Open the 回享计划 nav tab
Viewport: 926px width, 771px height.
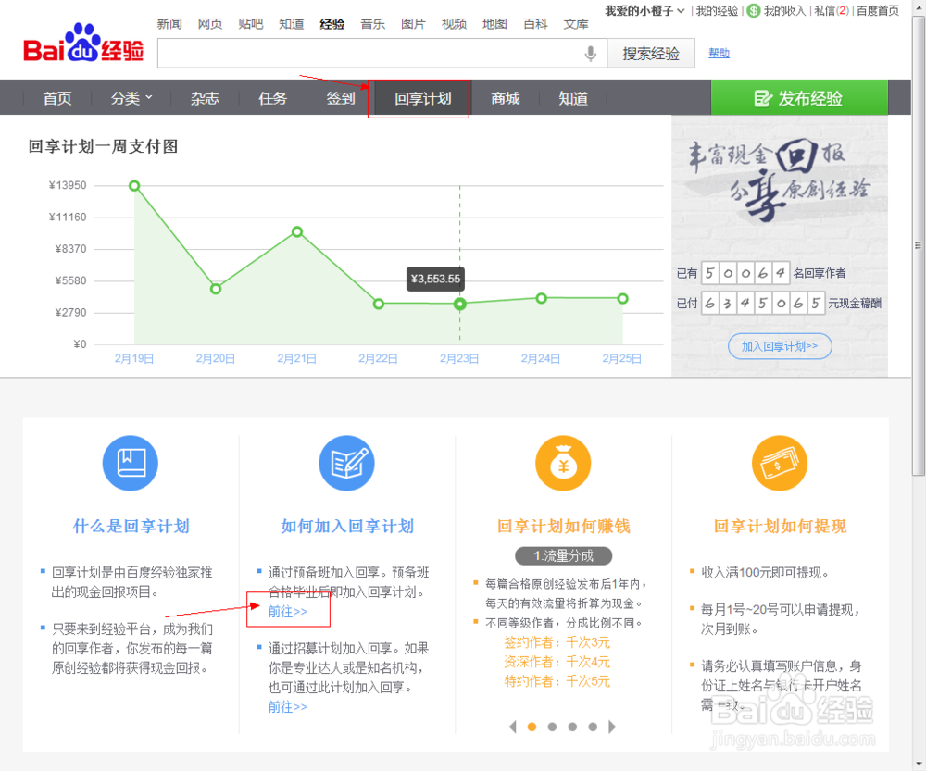[423, 98]
